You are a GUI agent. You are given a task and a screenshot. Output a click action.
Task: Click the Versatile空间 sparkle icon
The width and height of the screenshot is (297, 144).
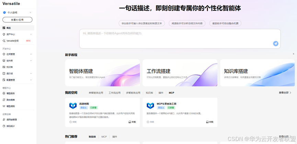point(4,41)
